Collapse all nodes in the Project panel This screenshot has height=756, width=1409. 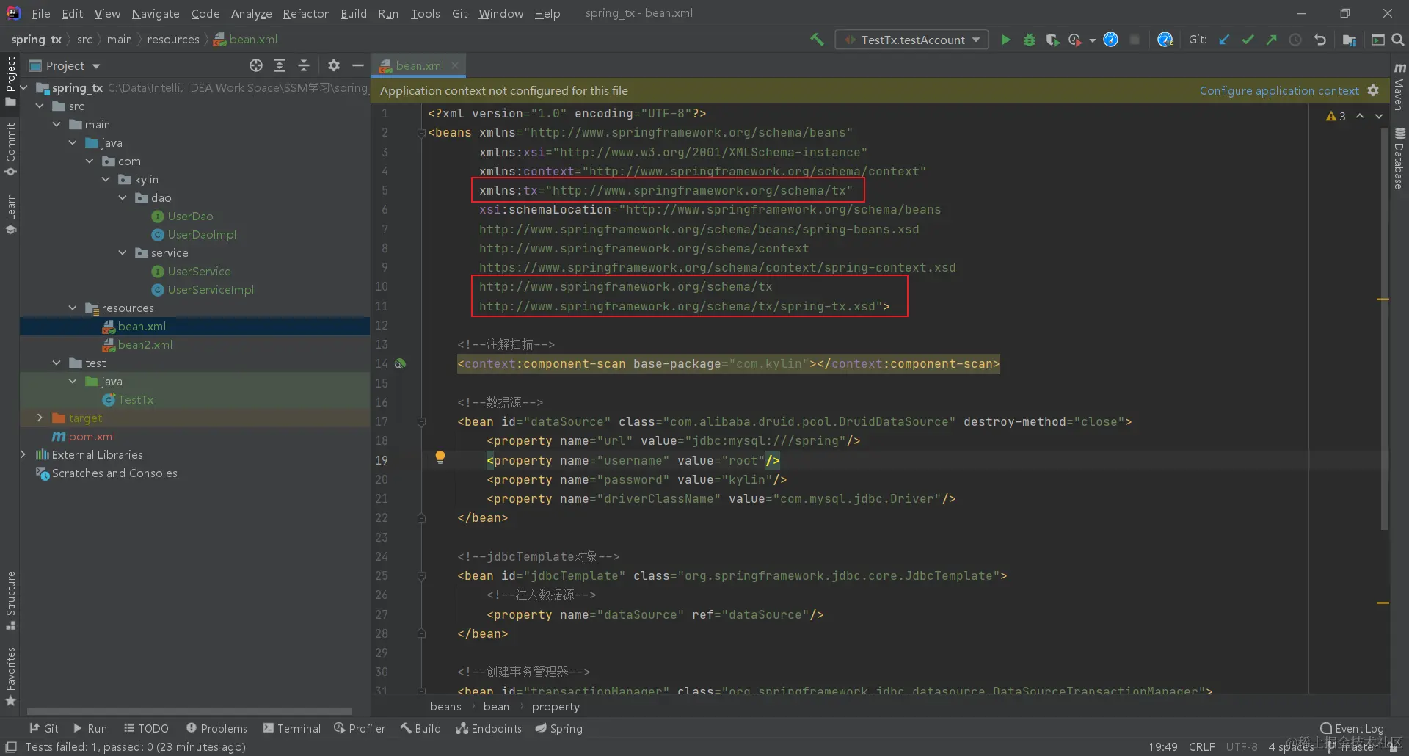click(304, 65)
